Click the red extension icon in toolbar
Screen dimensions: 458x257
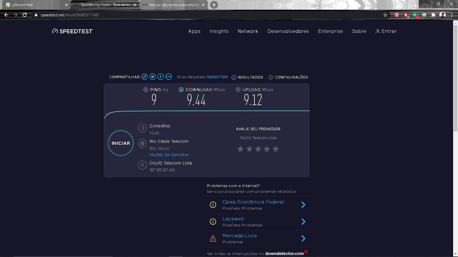pos(397,15)
